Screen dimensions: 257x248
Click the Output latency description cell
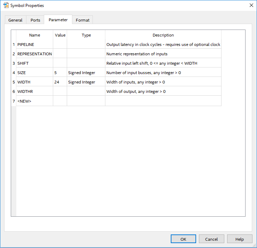[x=163, y=45]
